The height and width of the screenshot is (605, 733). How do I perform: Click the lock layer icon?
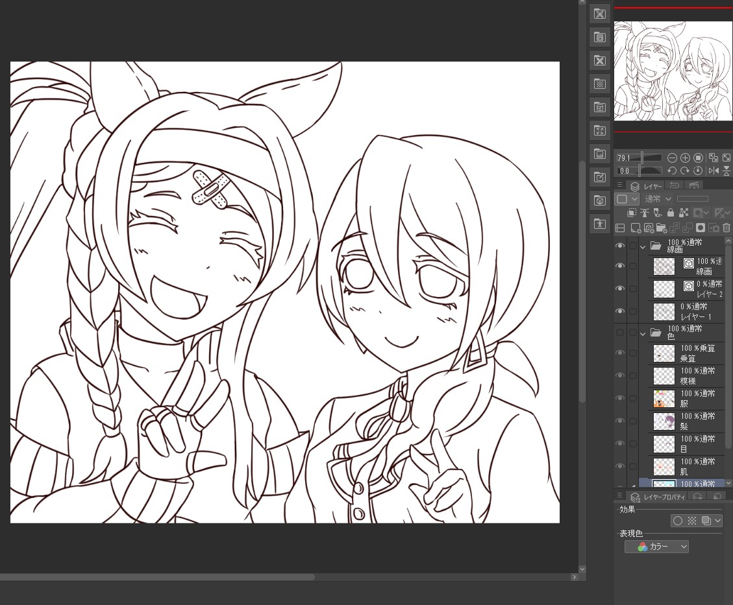tap(671, 213)
